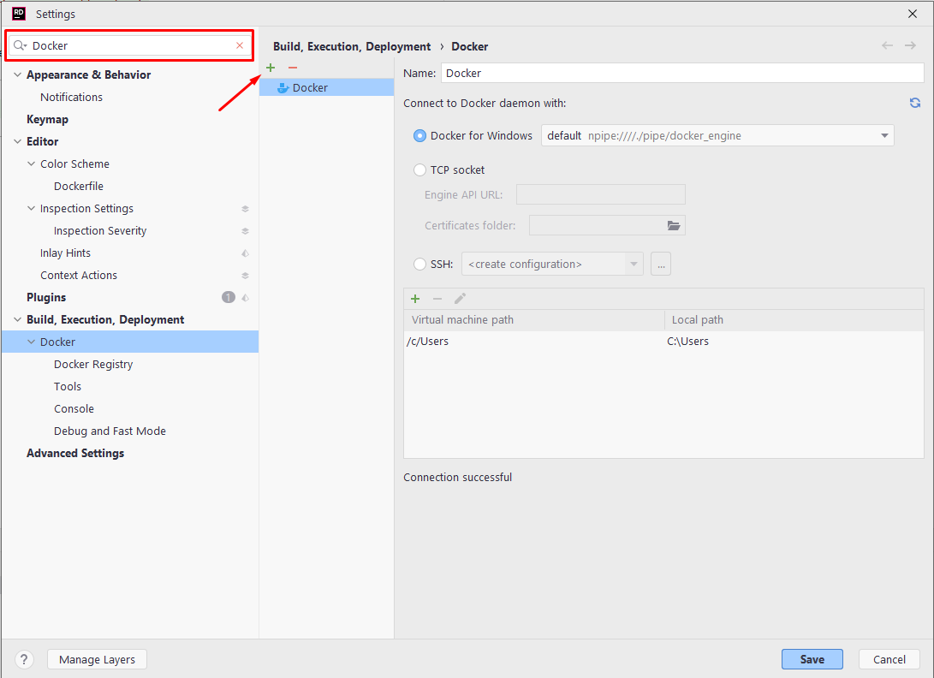This screenshot has width=934, height=678.
Task: Open Debug and Fast Mode page
Action: pos(110,431)
